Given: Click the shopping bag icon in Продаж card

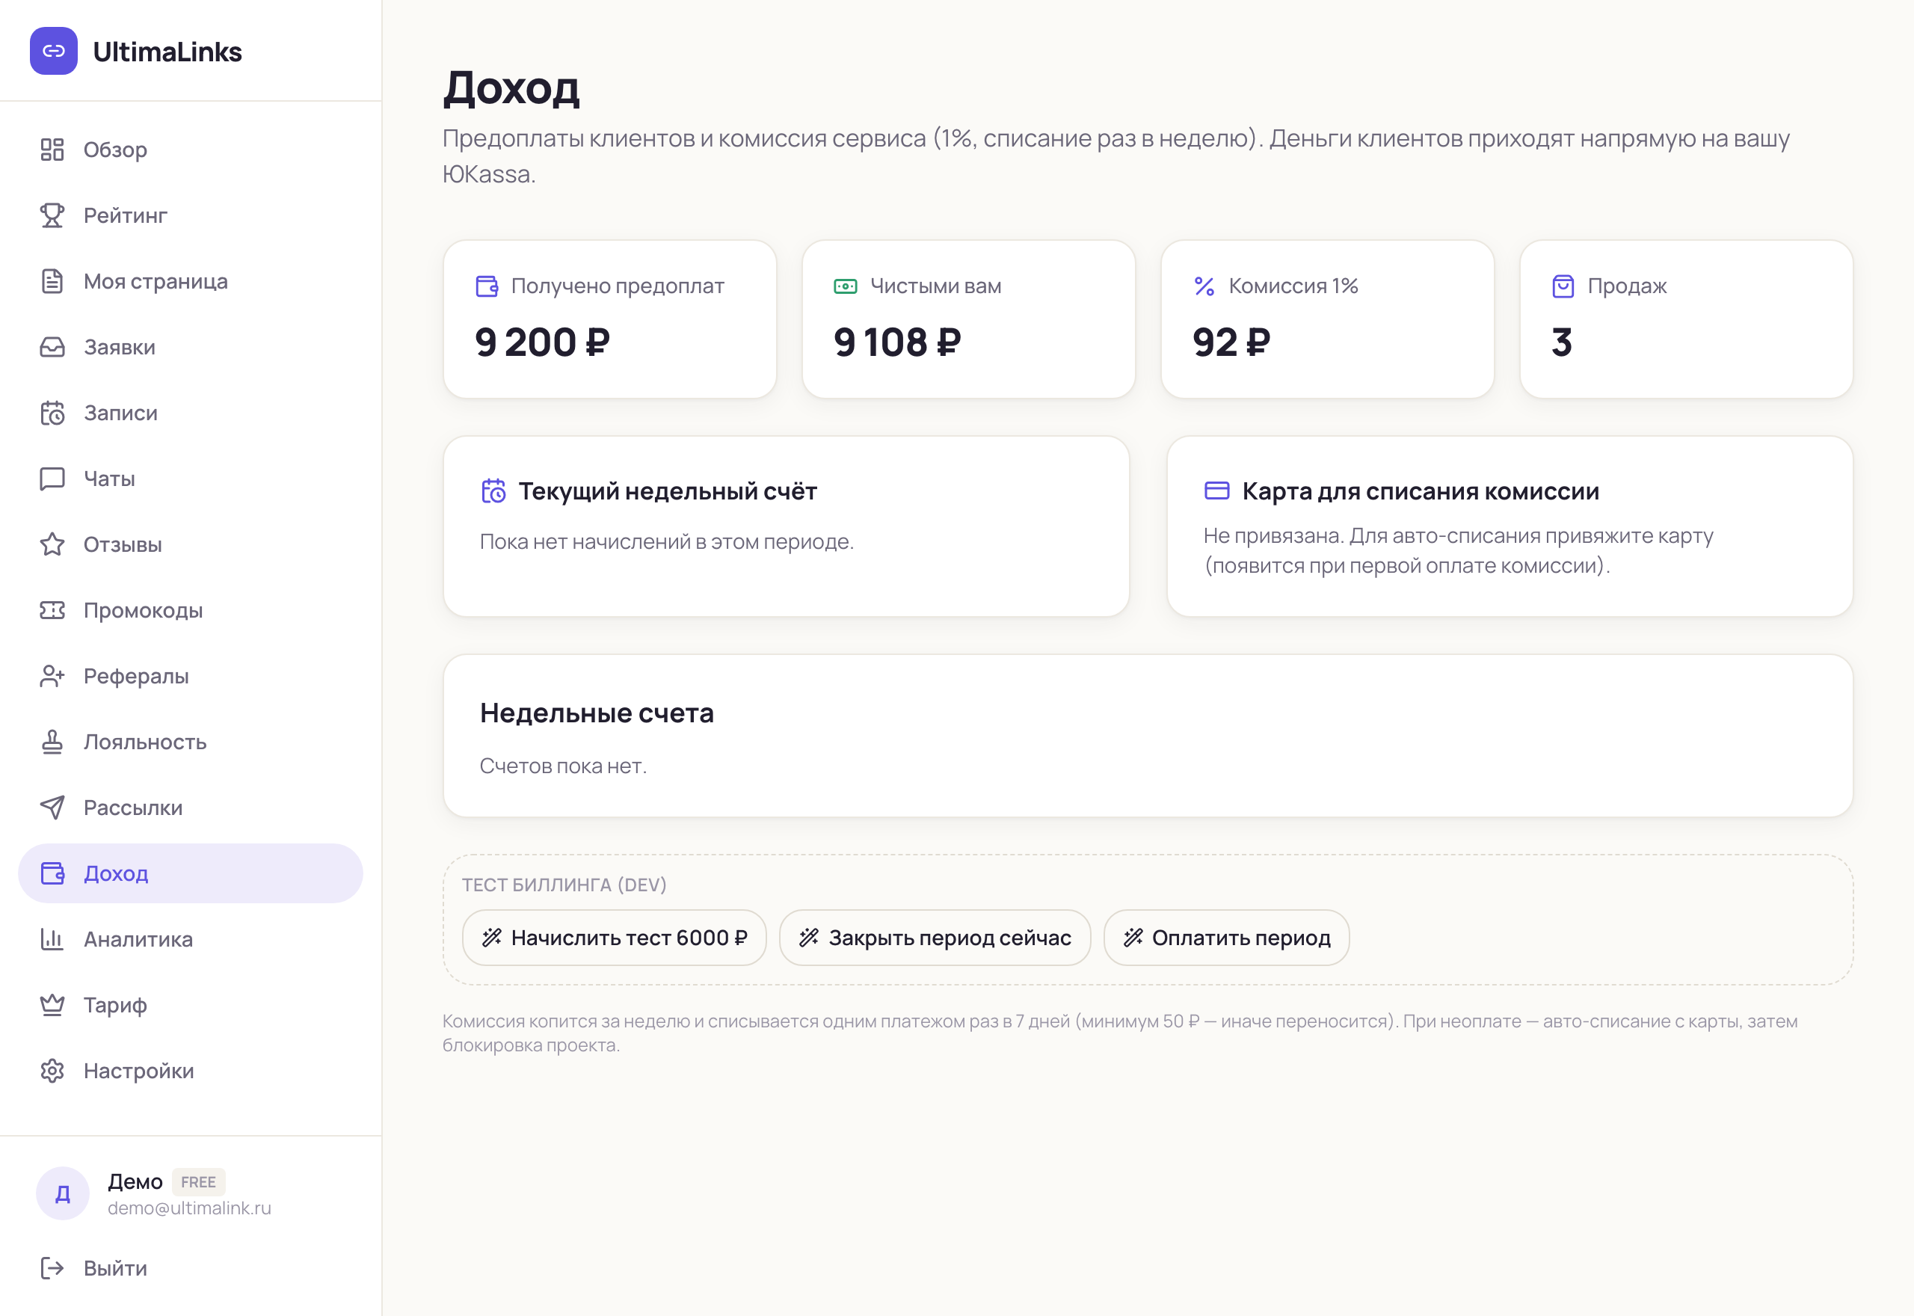Looking at the screenshot, I should coord(1563,286).
